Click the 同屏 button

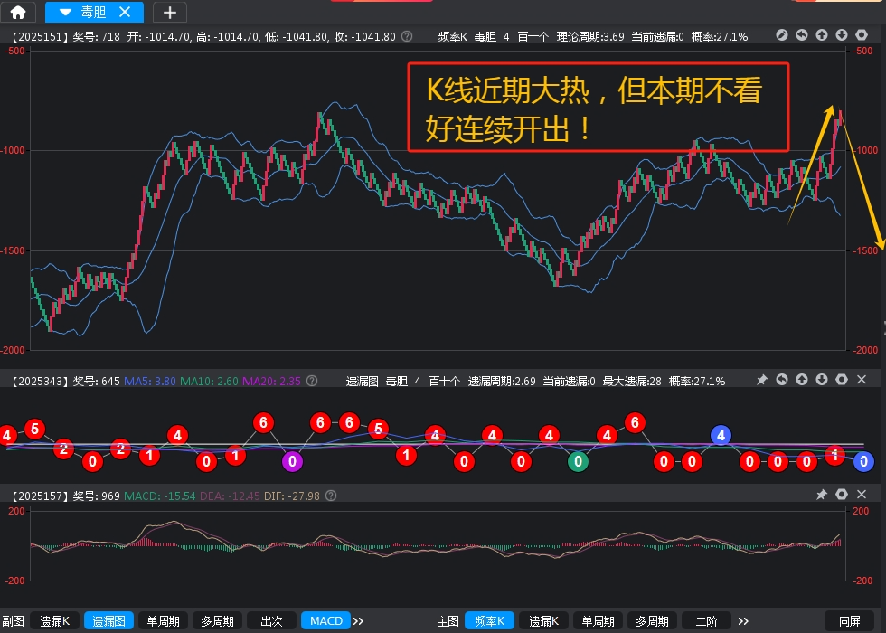click(x=849, y=621)
